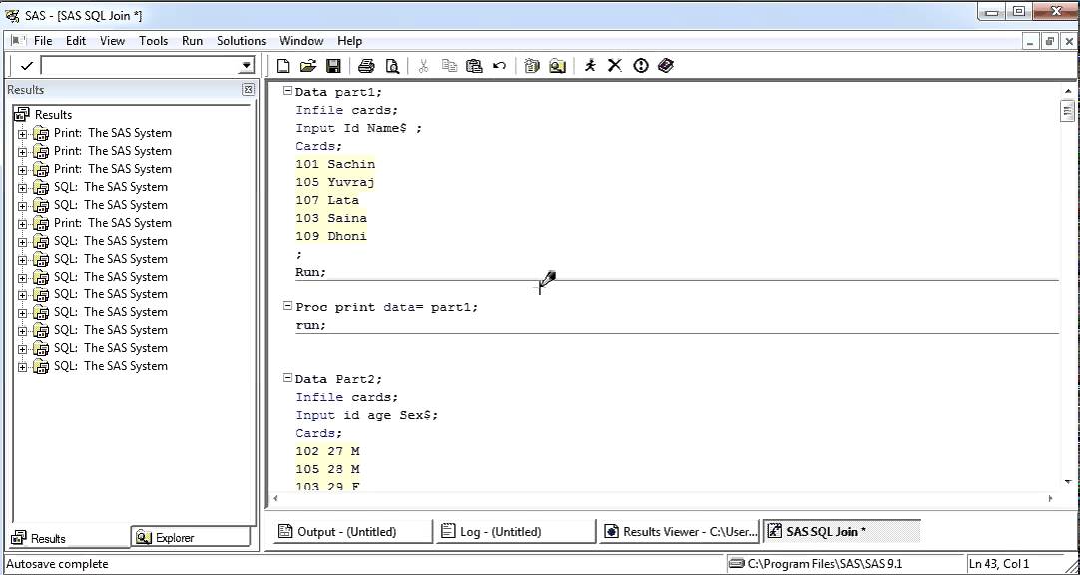Click the SAS menu bar system icon
This screenshot has width=1080, height=575.
click(x=18, y=41)
